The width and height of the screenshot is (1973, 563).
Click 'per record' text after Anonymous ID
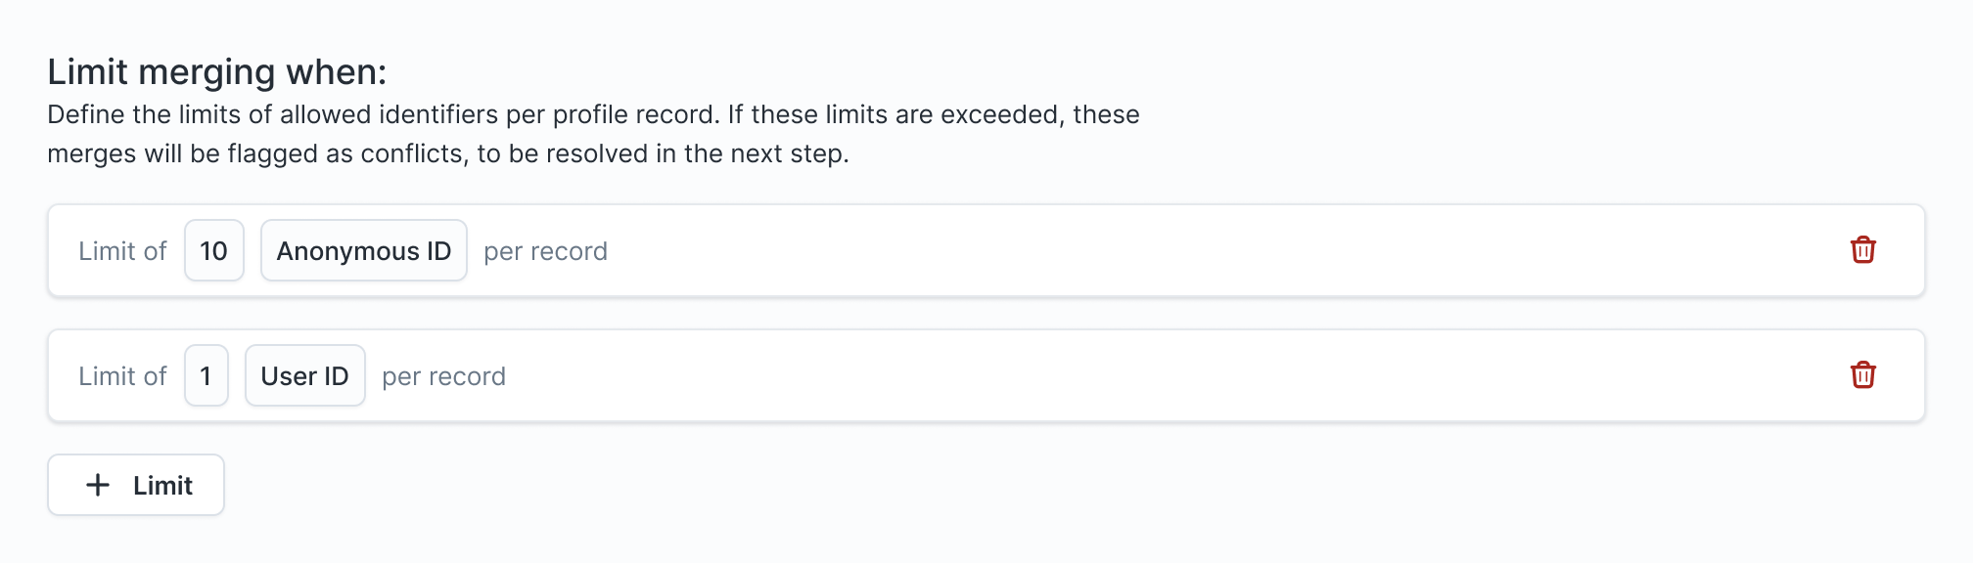(545, 251)
